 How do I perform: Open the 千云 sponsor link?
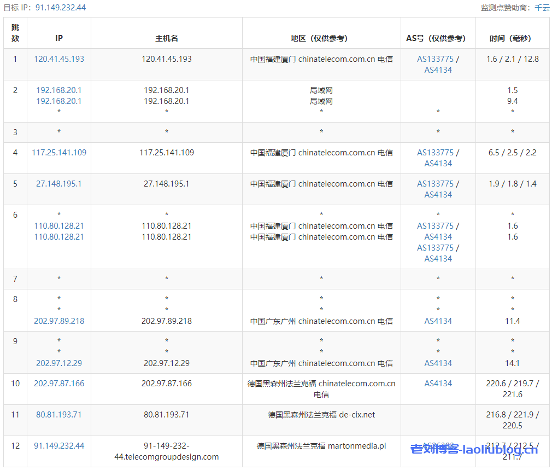[x=542, y=8]
